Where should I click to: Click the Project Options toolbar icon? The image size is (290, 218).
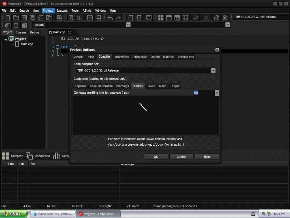point(149,18)
